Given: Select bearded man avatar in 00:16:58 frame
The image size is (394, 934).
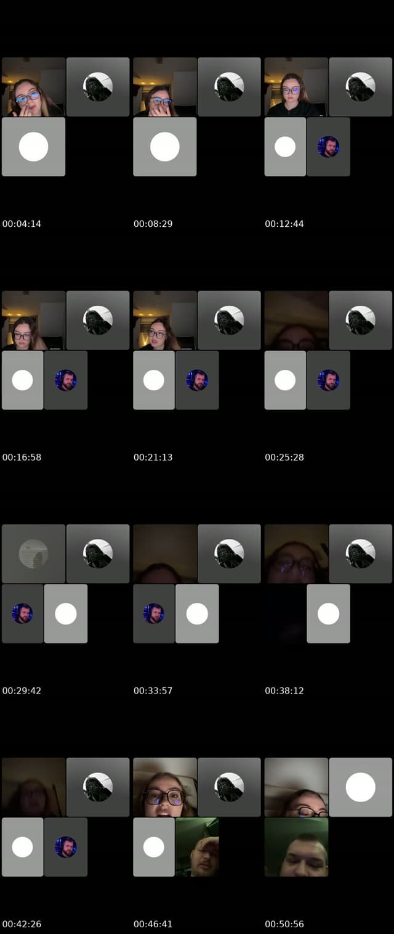Looking at the screenshot, I should point(65,380).
